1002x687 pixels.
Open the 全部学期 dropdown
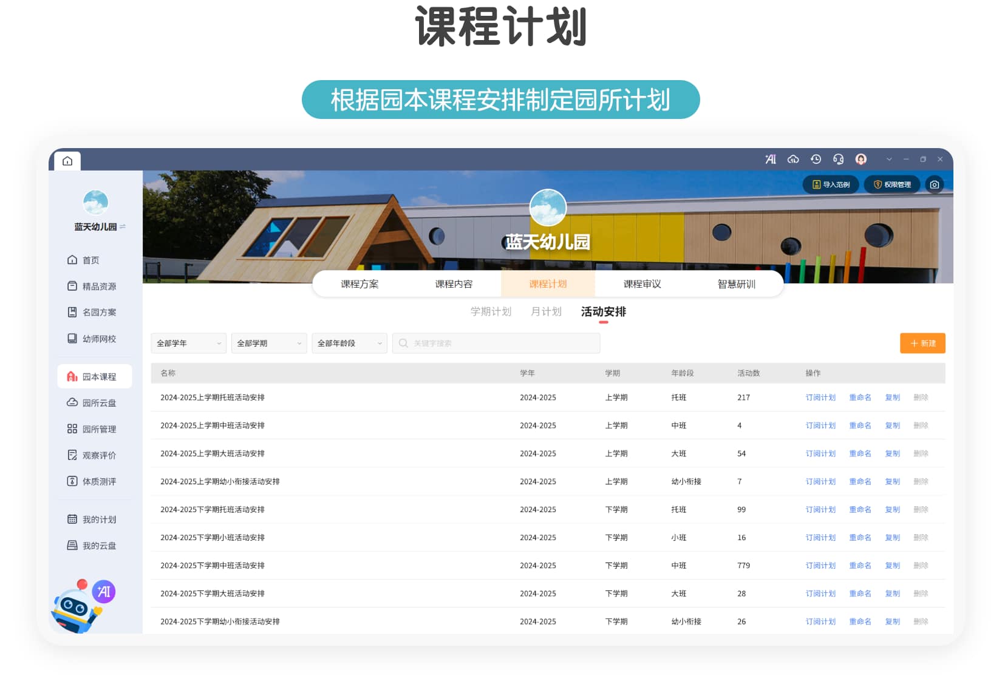tap(268, 343)
